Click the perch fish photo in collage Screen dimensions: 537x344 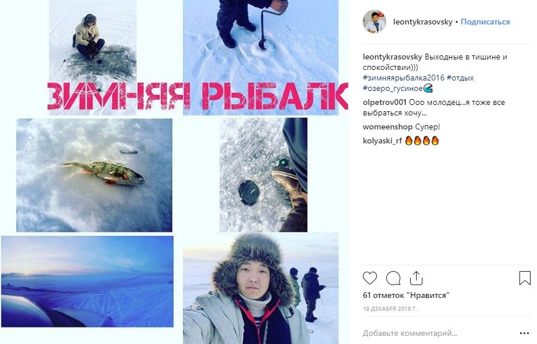pos(94,175)
